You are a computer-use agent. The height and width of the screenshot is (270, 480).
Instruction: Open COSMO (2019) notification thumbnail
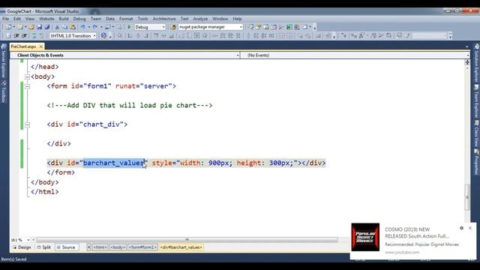click(365, 237)
